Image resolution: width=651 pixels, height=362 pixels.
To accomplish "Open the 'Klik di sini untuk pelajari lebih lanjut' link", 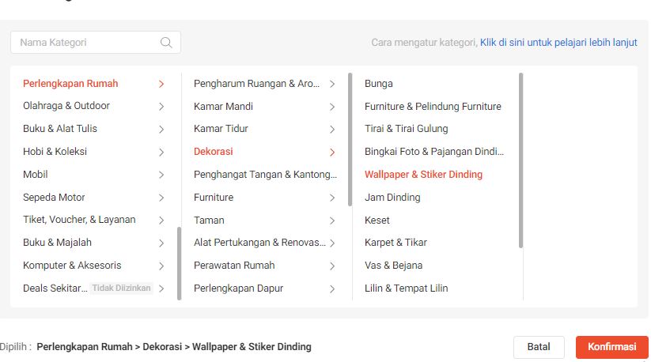I will coord(558,43).
